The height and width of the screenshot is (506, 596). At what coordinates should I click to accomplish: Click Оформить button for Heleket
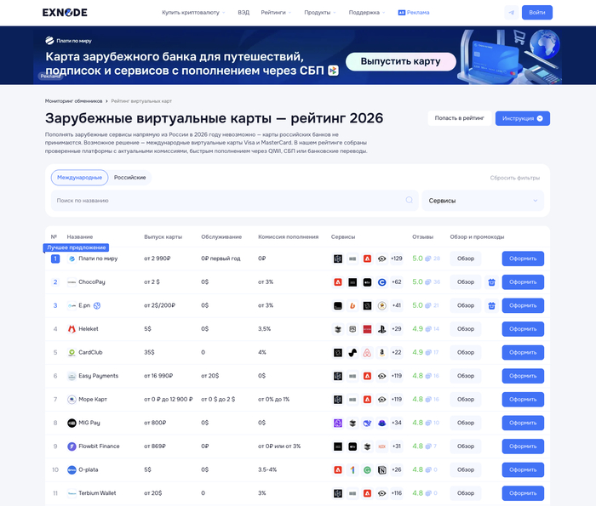click(522, 329)
